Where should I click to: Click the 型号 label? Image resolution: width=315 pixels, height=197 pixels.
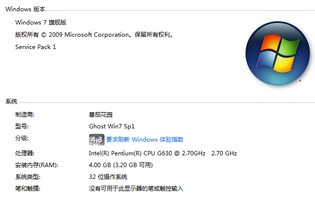pyautogui.click(x=22, y=126)
